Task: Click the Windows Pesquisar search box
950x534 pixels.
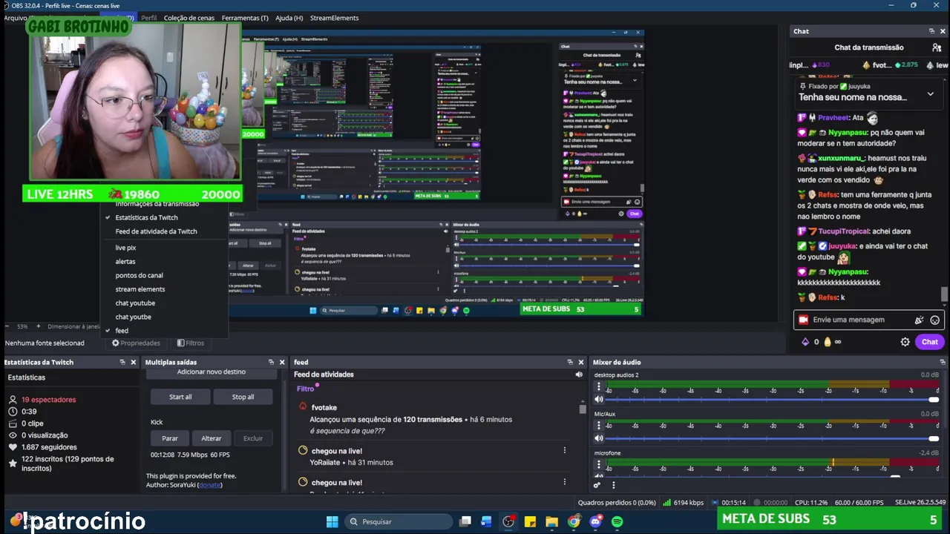Action: click(399, 521)
